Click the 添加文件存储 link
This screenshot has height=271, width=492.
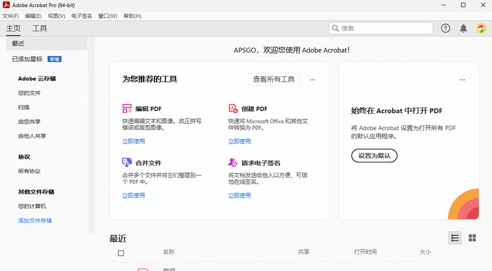(x=35, y=221)
